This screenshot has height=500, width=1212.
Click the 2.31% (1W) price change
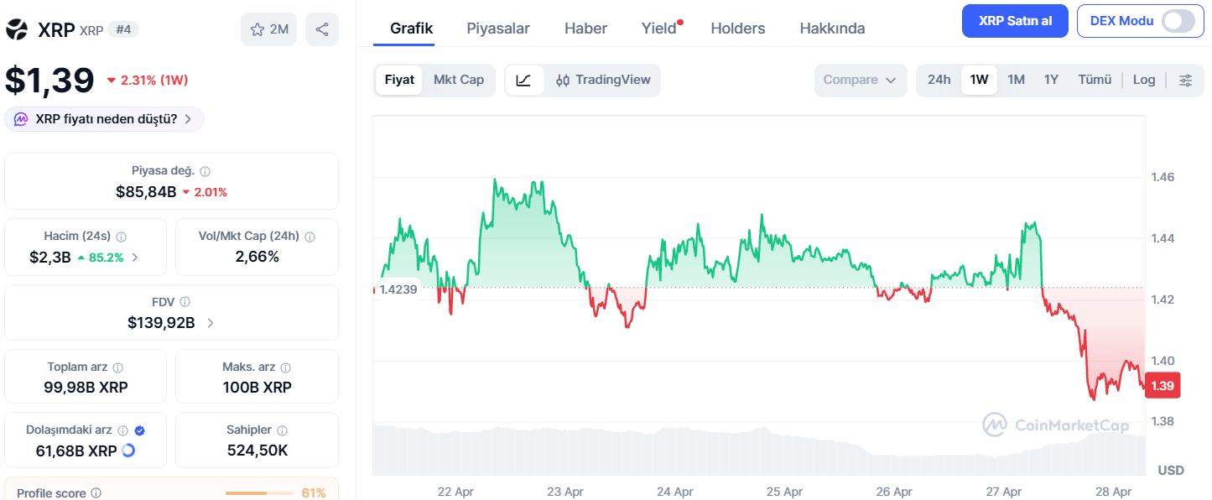[x=148, y=81]
